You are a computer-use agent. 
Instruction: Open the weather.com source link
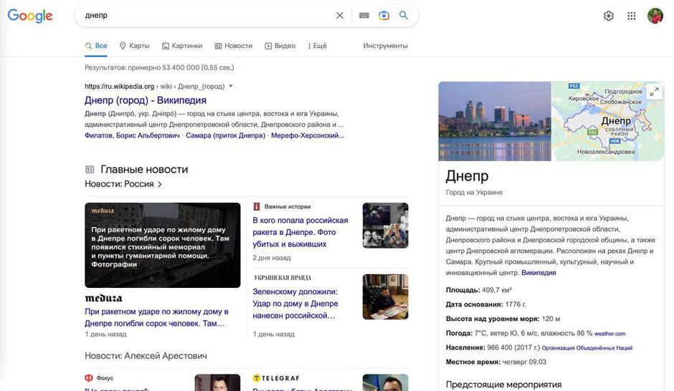point(609,334)
